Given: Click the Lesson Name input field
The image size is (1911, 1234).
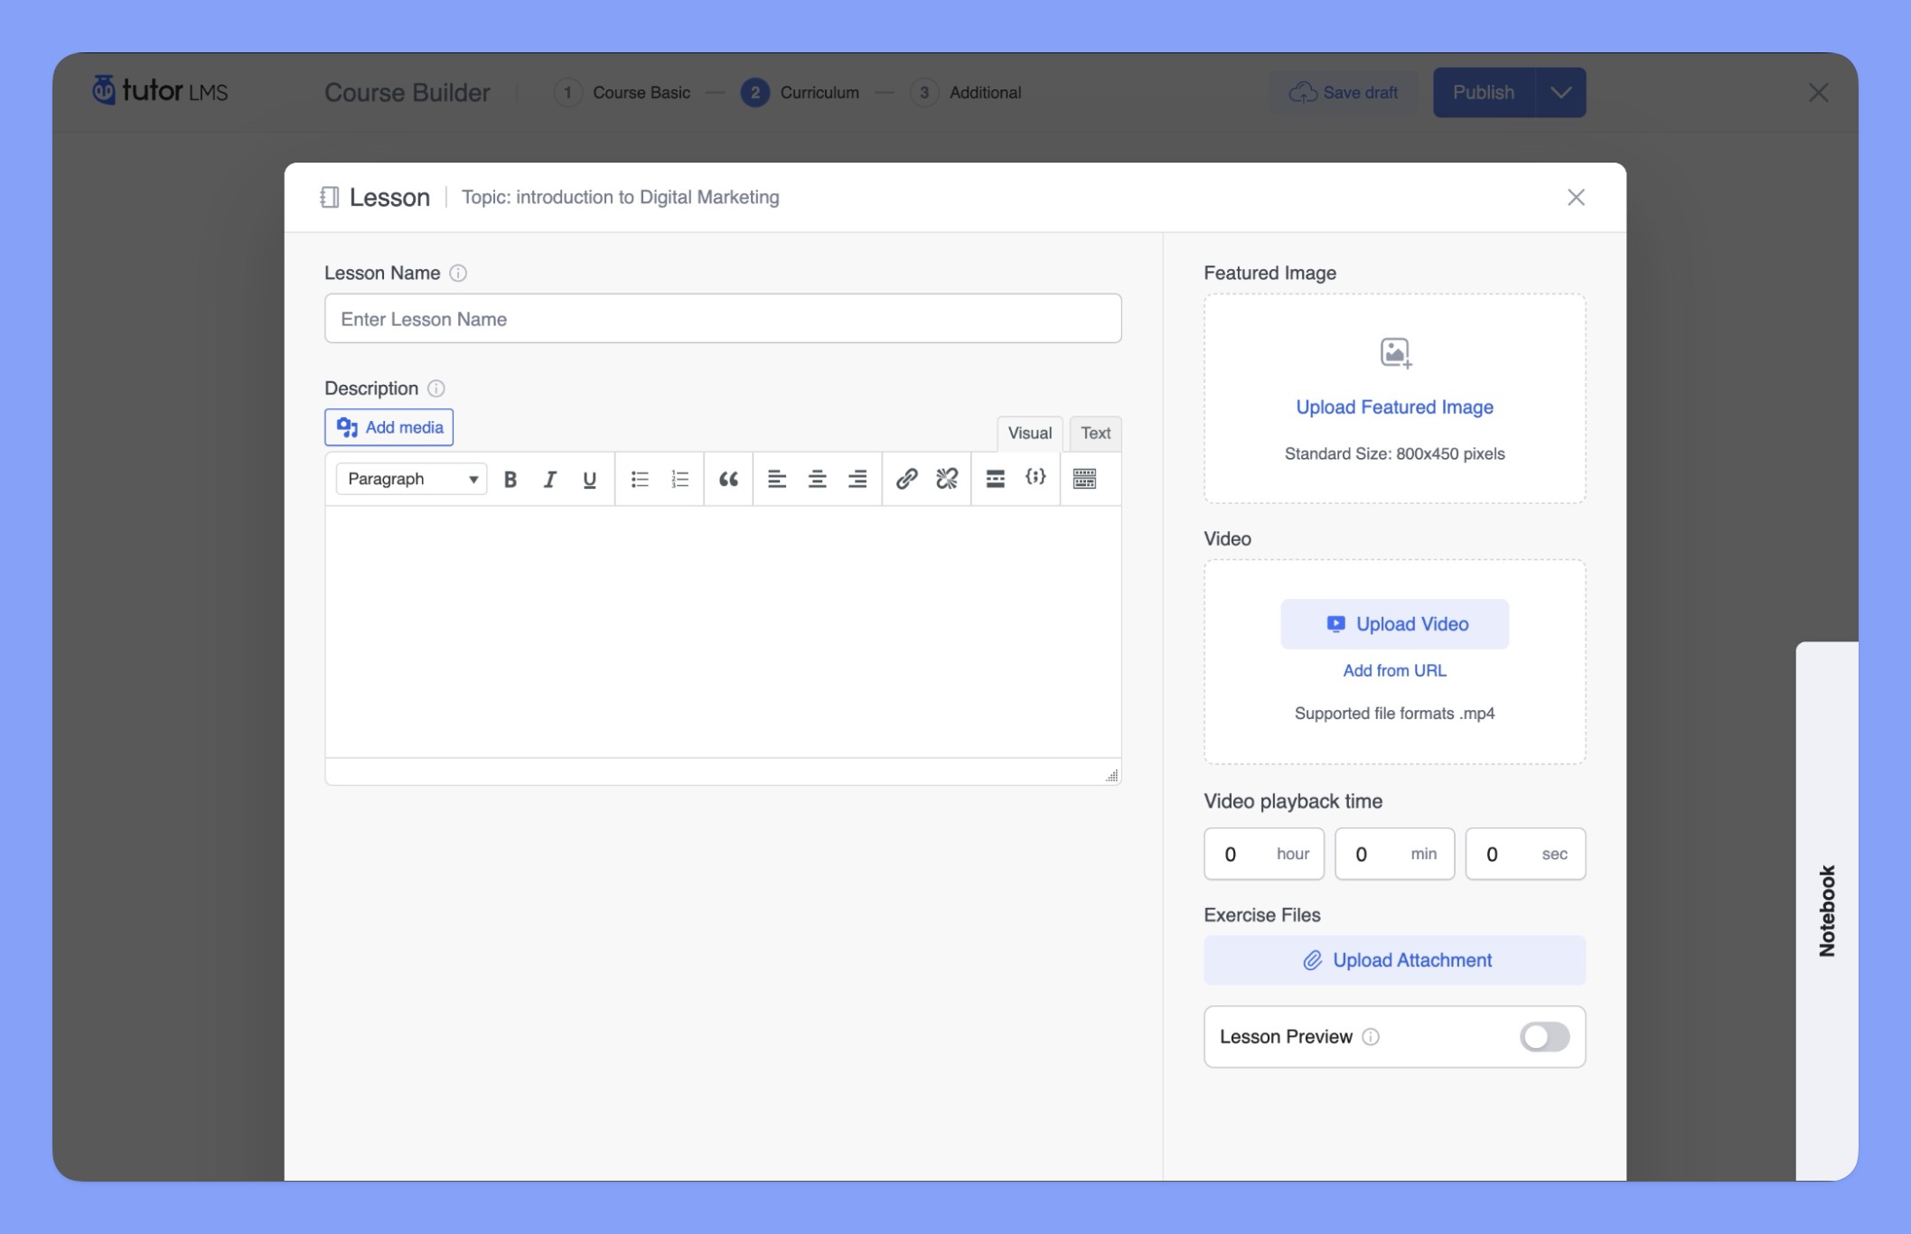Looking at the screenshot, I should click(723, 318).
